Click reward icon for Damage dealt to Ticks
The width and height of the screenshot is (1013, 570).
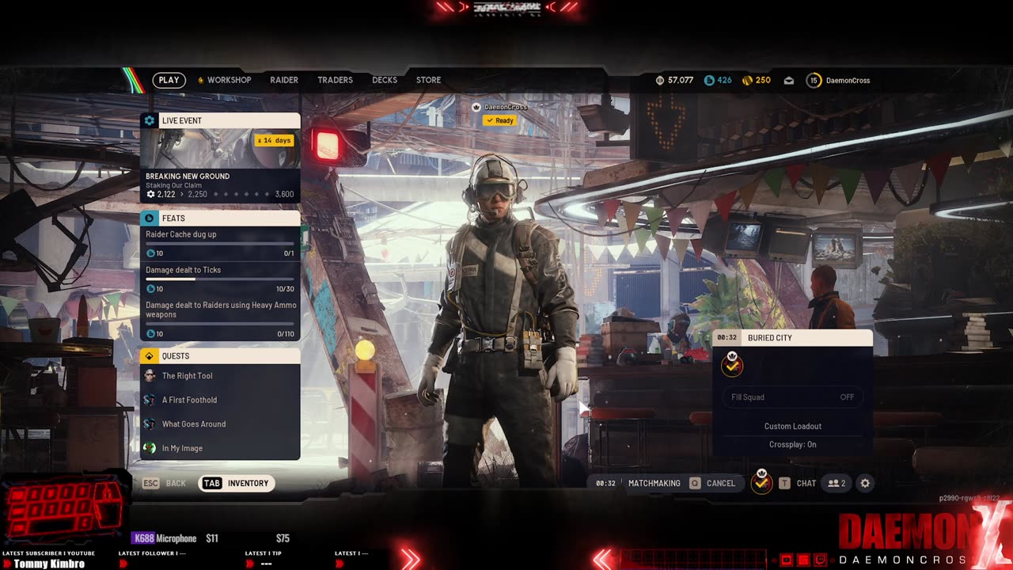coord(150,289)
